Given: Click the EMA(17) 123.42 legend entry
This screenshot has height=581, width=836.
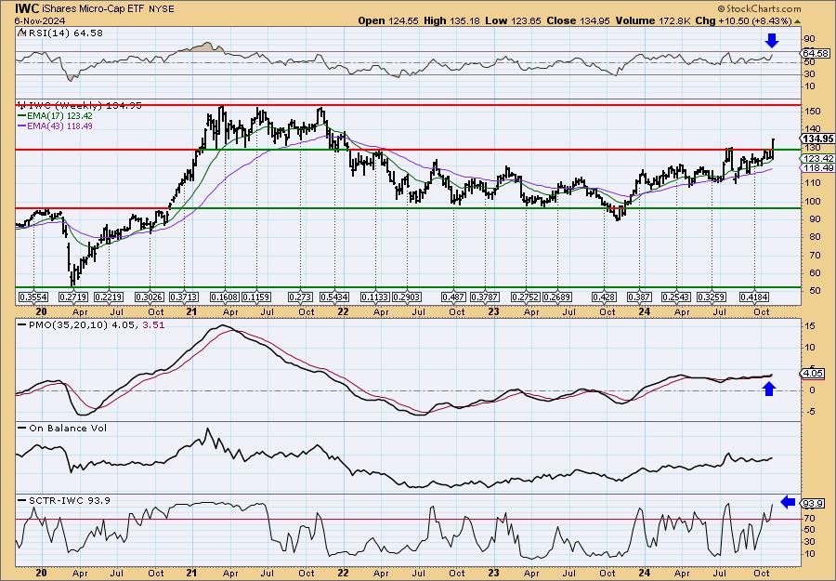Looking at the screenshot, I should 61,116.
